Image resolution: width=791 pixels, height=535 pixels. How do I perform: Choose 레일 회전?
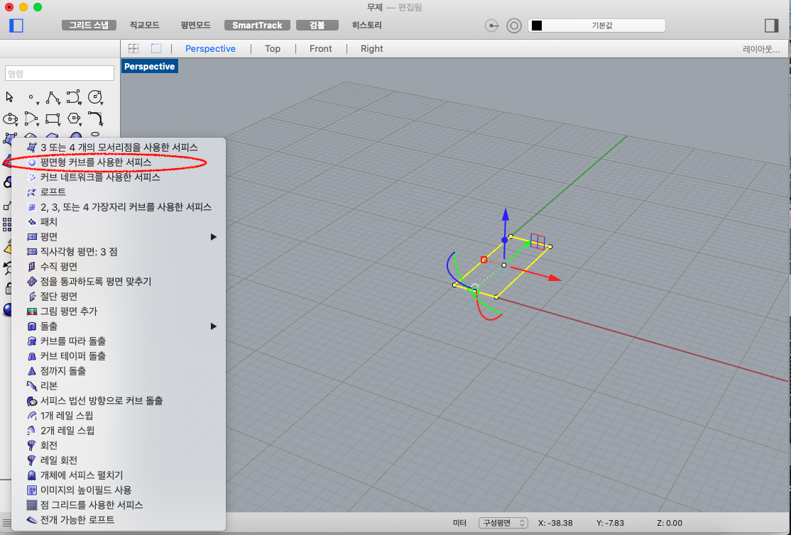click(119, 460)
